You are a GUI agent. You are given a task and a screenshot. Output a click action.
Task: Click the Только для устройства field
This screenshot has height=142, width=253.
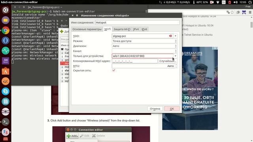[143, 56]
